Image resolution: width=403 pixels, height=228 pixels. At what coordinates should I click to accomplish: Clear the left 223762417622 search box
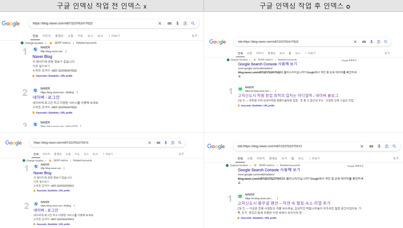coord(160,24)
